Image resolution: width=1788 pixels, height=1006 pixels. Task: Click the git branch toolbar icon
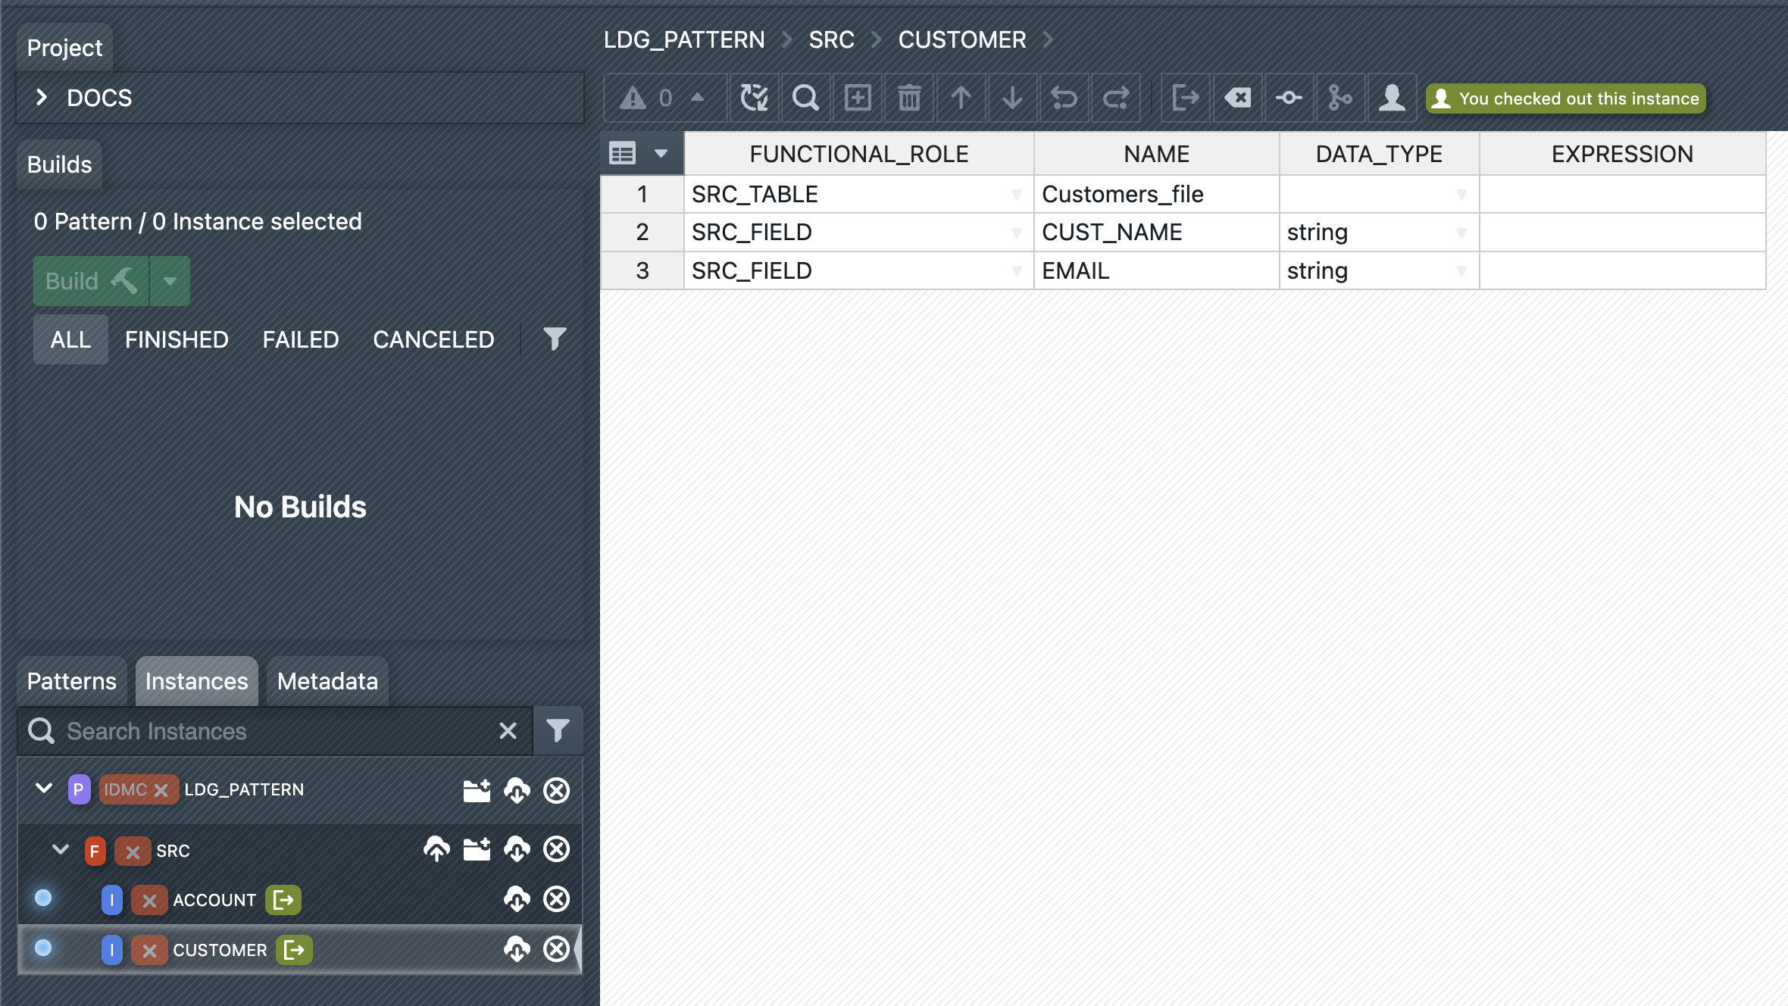(x=1339, y=98)
